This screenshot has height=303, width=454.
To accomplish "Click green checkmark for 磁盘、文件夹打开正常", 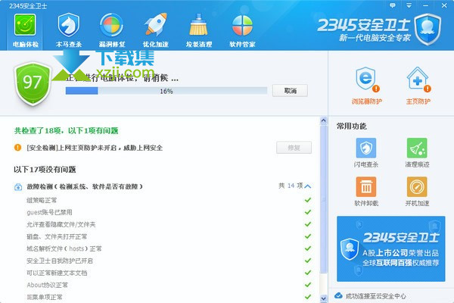I will (308, 236).
